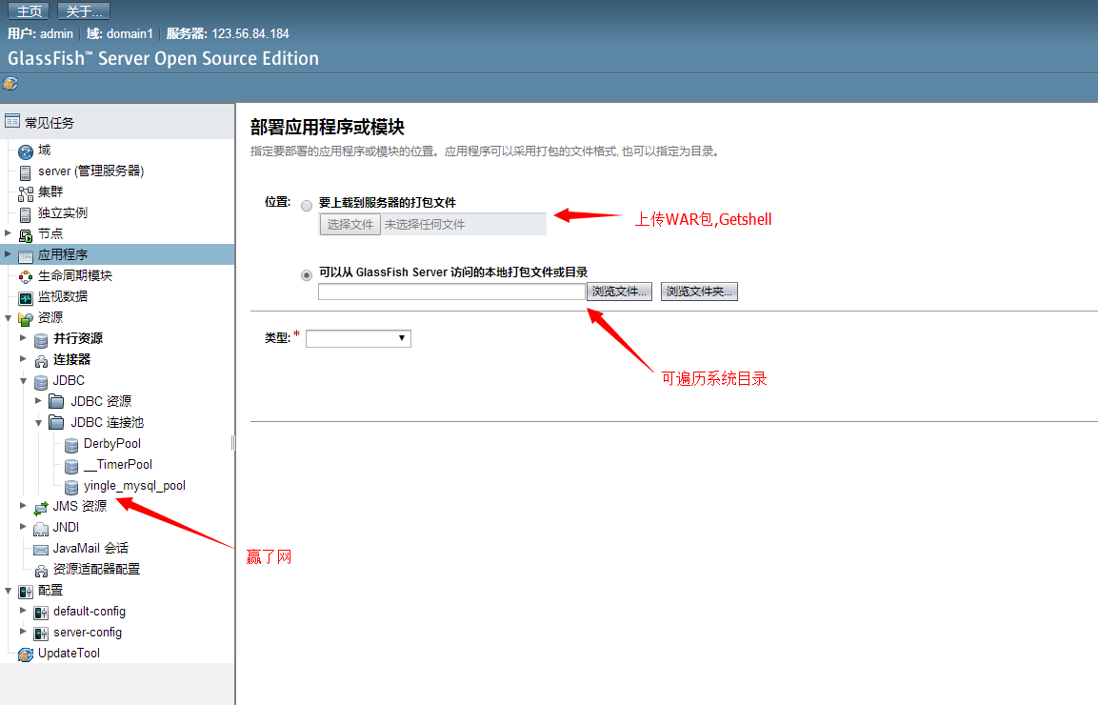Click the JavaMail 会话 envelope icon
The image size is (1098, 705).
[x=41, y=550]
